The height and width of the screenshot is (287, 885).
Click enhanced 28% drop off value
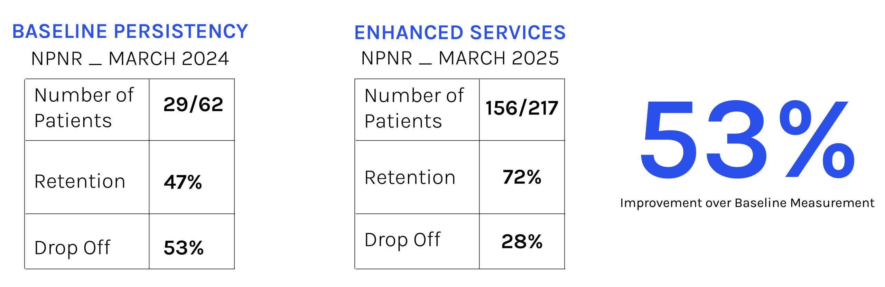click(x=522, y=241)
